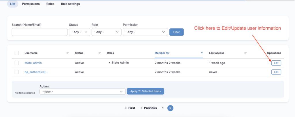Viewport: 295px width, 117px height.
Task: Click the Last access column sort icon
Action: point(245,53)
